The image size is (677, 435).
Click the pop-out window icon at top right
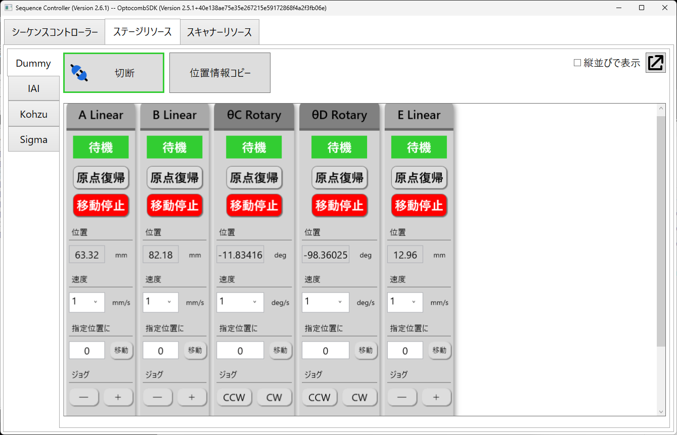[655, 63]
